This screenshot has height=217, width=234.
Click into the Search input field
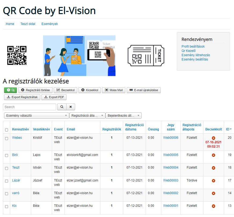[30, 107]
